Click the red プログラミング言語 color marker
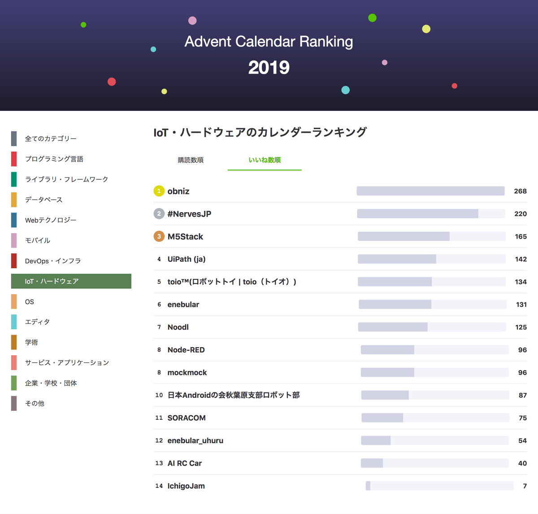The image size is (538, 514). [x=14, y=159]
